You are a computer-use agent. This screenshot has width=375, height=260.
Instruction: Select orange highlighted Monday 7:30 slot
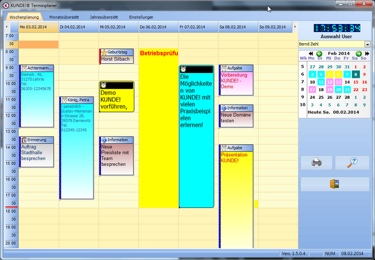(39, 44)
